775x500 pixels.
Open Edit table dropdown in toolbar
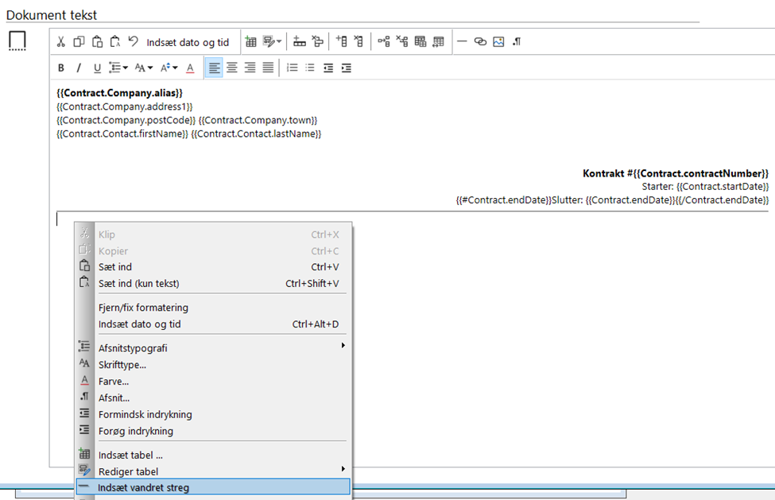point(272,41)
